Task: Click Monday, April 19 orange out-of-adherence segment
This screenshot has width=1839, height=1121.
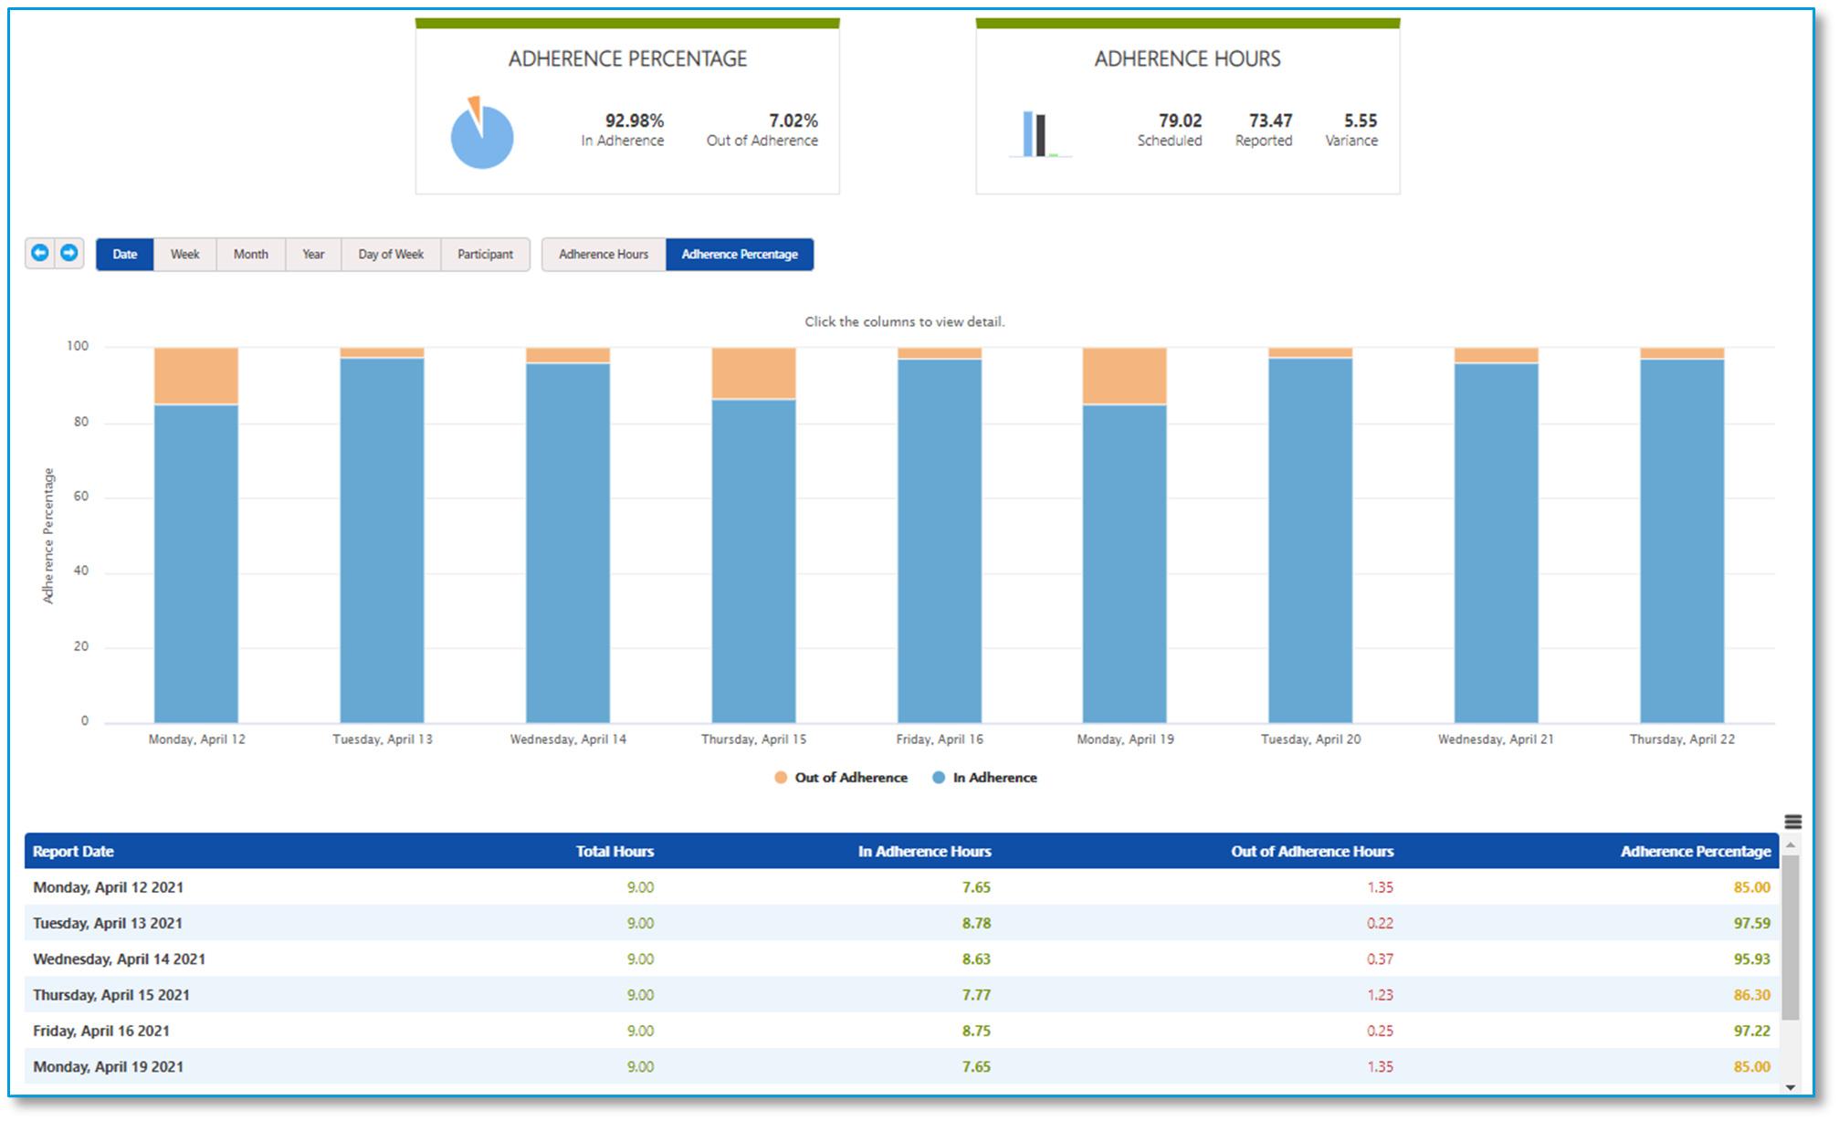Action: click(x=1125, y=376)
